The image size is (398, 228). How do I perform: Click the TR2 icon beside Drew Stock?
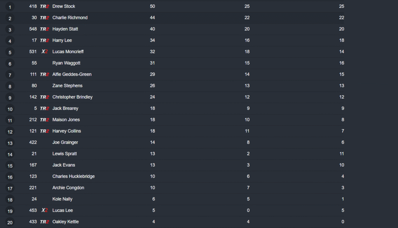(44, 7)
